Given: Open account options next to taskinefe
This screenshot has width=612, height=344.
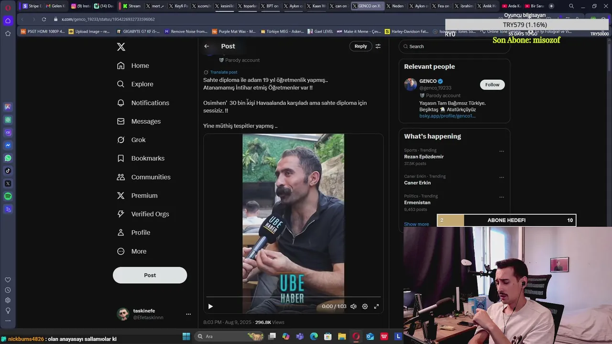Looking at the screenshot, I should (188, 314).
